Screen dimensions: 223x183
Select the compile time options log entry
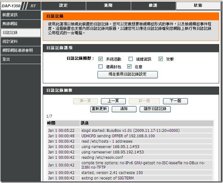tap(130, 165)
